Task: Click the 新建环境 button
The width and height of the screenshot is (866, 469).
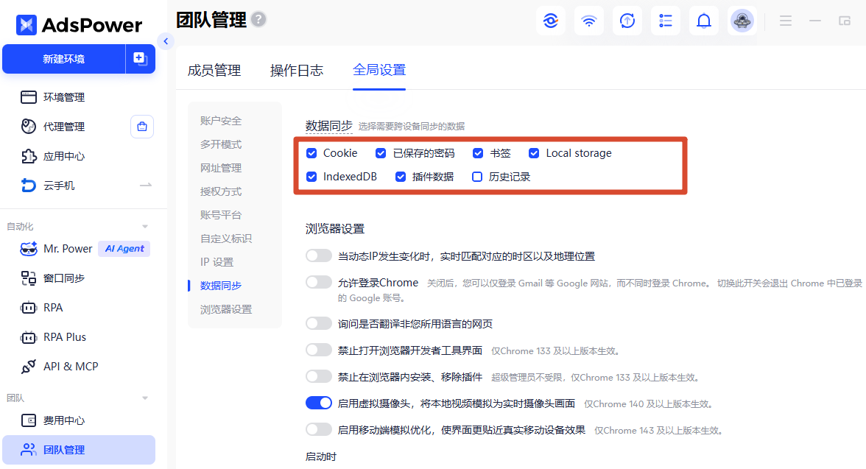Action: (x=64, y=59)
